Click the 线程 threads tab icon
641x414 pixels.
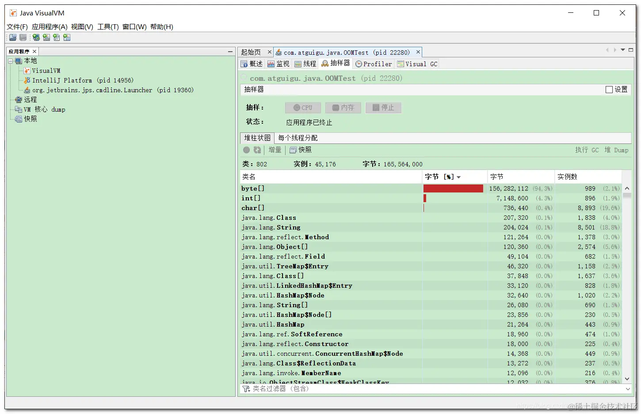pos(298,64)
